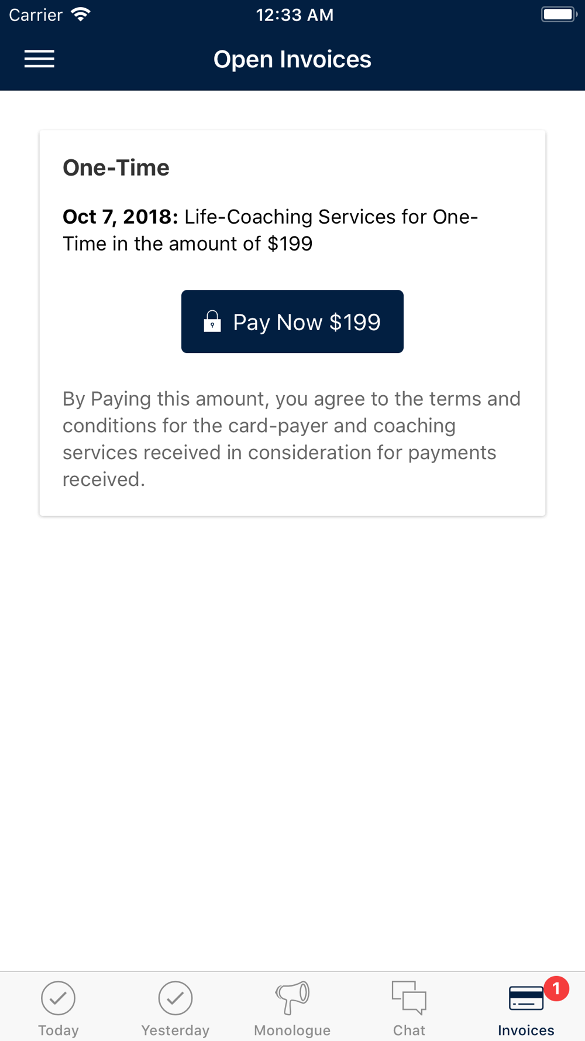Tap the One-Time invoice heading
The image size is (585, 1041).
click(116, 168)
